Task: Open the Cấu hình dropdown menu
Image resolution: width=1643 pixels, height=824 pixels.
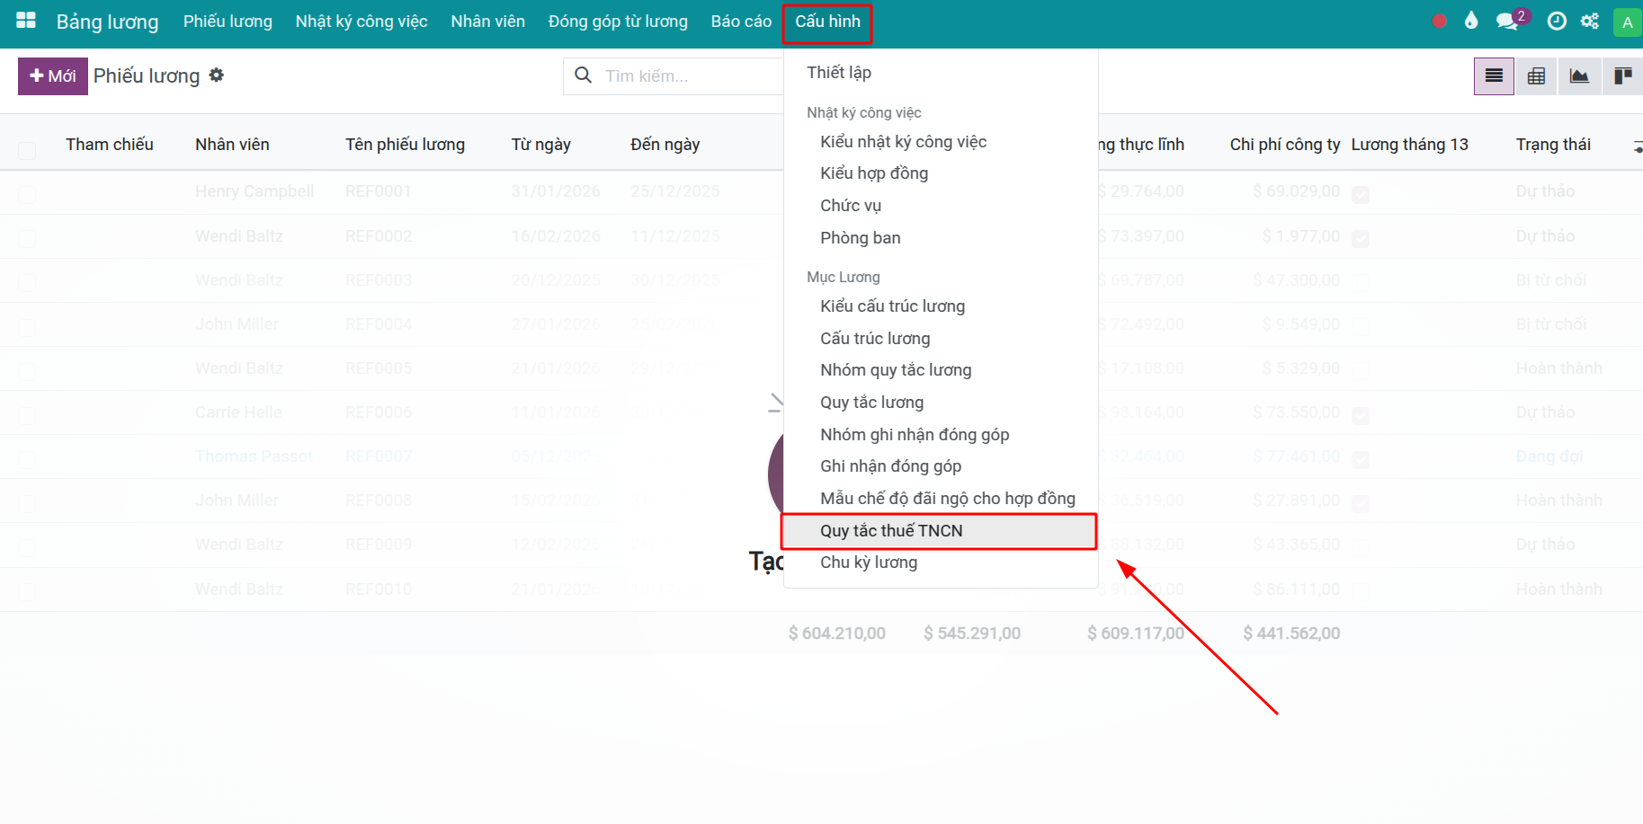Action: pos(827,22)
